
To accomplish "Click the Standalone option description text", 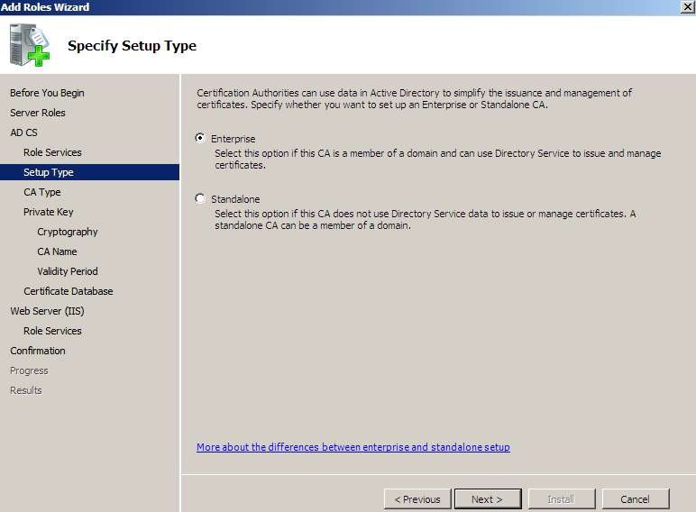I will click(x=426, y=219).
